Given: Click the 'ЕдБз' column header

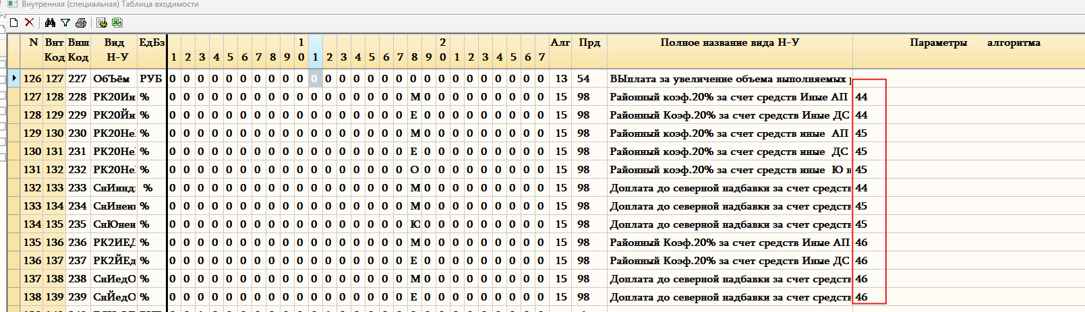Looking at the screenshot, I should click(152, 42).
